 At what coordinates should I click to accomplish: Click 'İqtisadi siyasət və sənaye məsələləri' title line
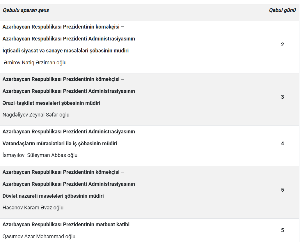66,51
